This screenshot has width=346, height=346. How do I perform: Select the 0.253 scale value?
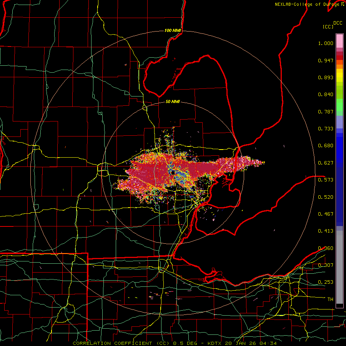[x=326, y=282]
